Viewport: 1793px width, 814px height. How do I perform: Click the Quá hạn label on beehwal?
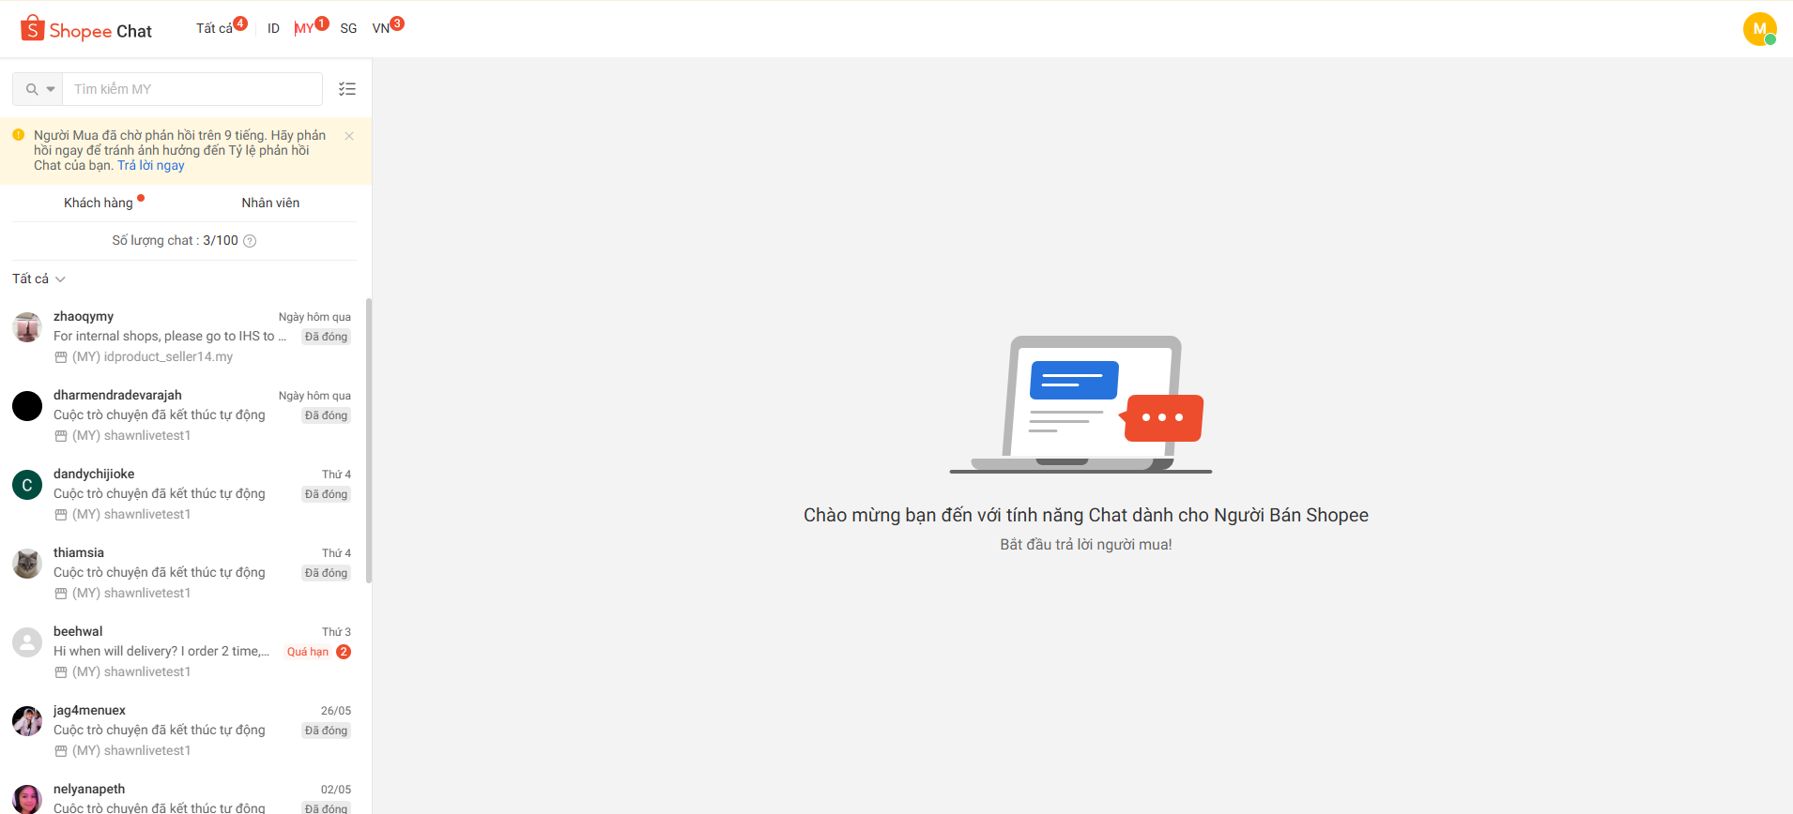[x=308, y=652]
